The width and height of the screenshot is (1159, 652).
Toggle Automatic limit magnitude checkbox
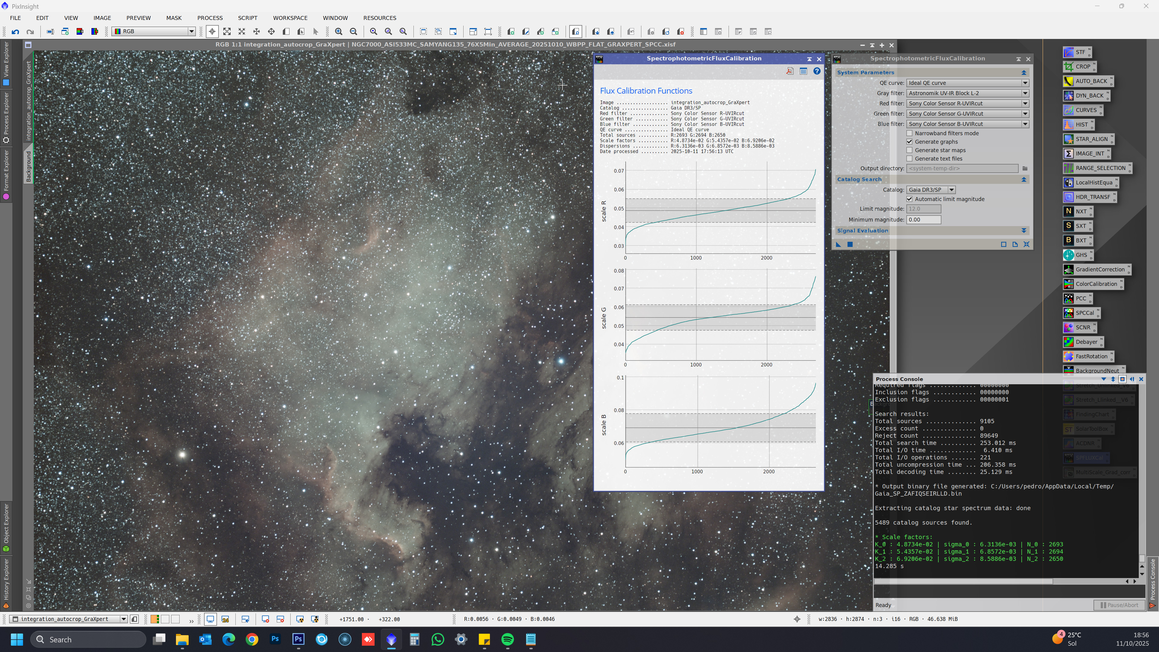(x=909, y=199)
